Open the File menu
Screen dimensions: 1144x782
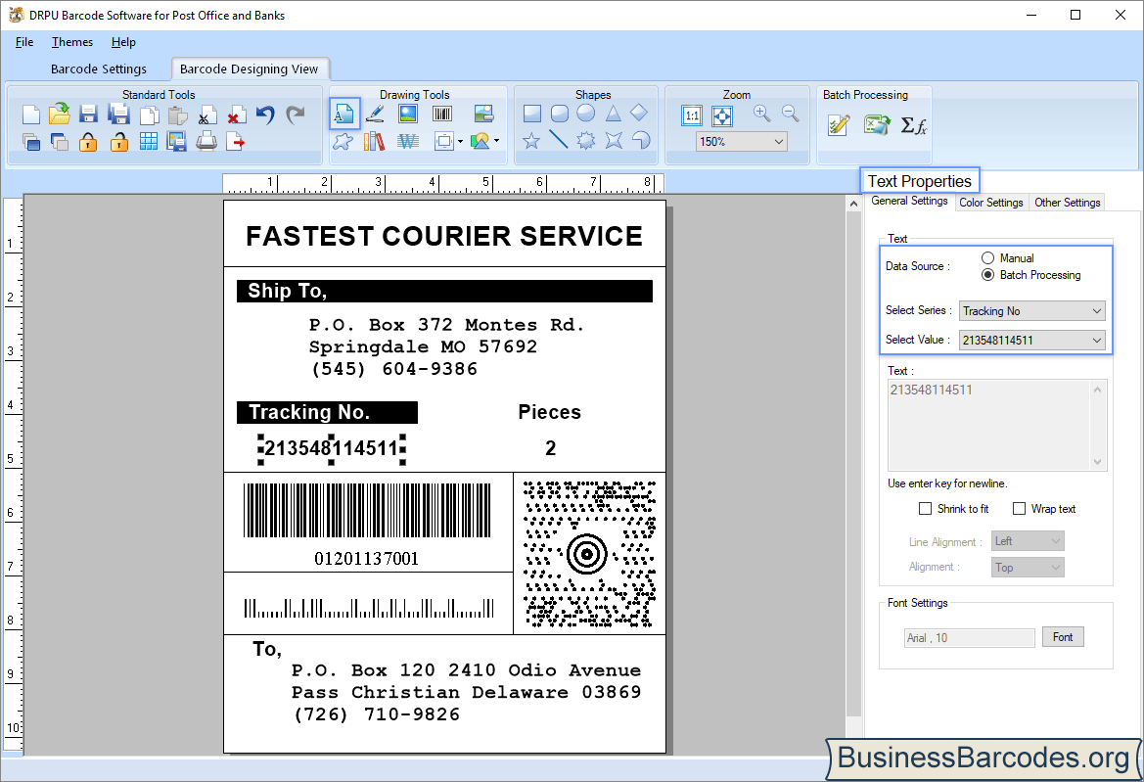pyautogui.click(x=24, y=42)
